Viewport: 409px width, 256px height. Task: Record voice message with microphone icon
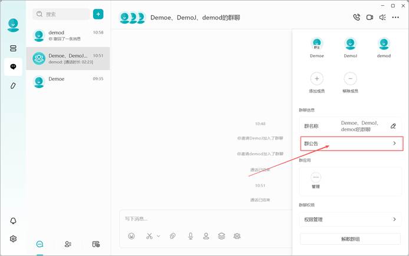[x=191, y=236]
